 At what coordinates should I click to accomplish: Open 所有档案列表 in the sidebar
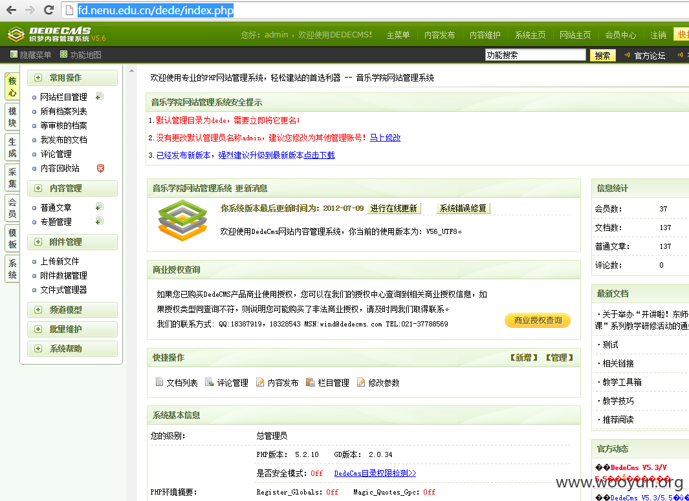63,112
